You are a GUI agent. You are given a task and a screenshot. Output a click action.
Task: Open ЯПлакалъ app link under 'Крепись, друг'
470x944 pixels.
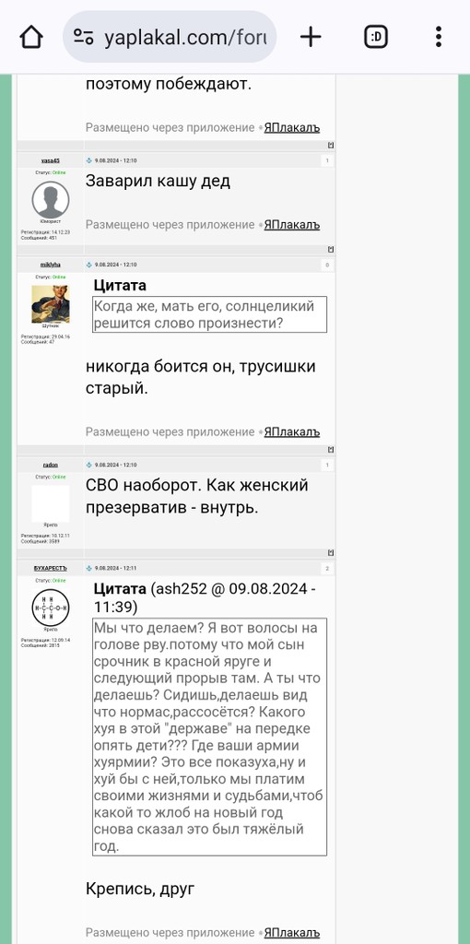pos(292,933)
